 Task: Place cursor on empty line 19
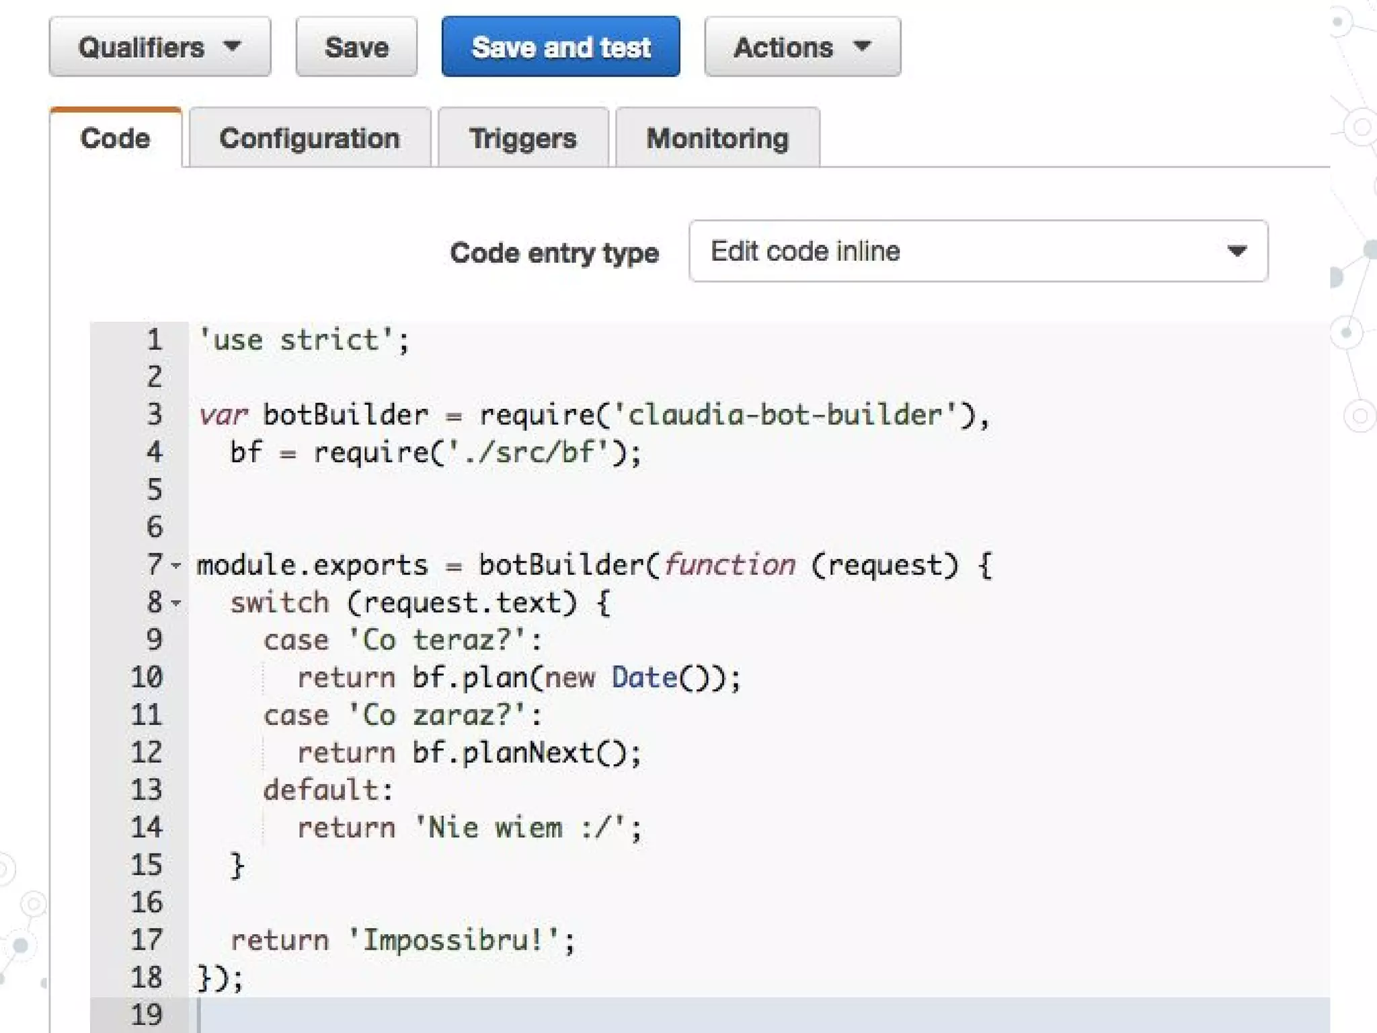click(471, 1014)
